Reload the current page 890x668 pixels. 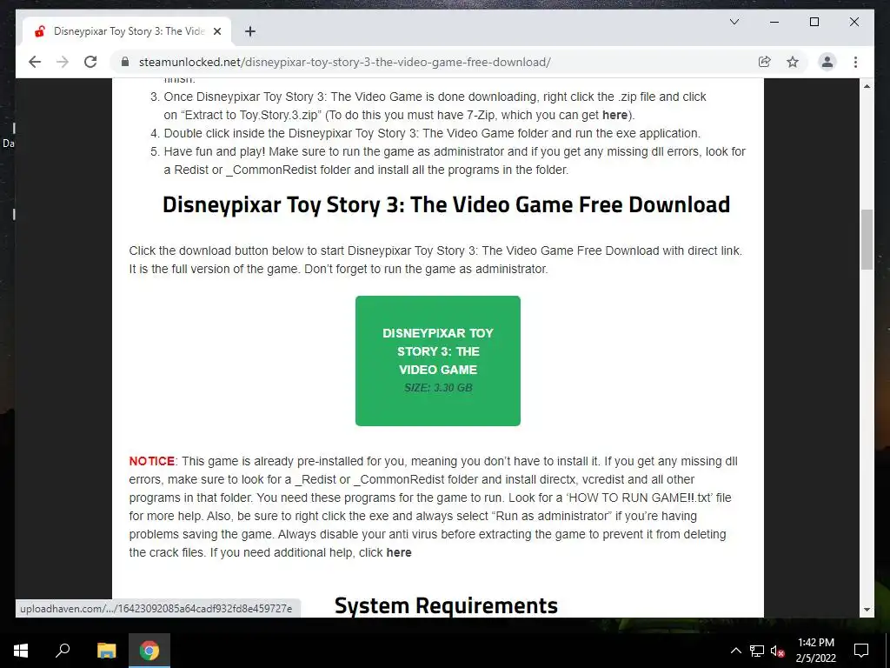pyautogui.click(x=90, y=62)
